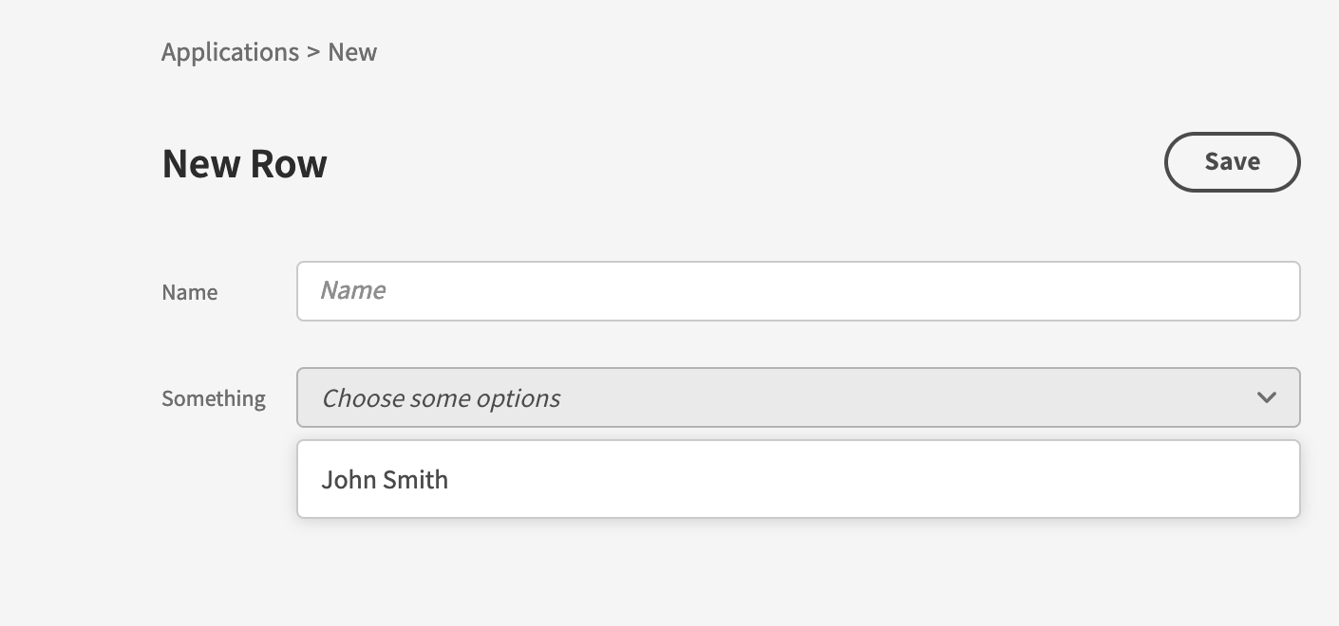Click the New Row page heading
The height and width of the screenshot is (626, 1339).
[244, 162]
